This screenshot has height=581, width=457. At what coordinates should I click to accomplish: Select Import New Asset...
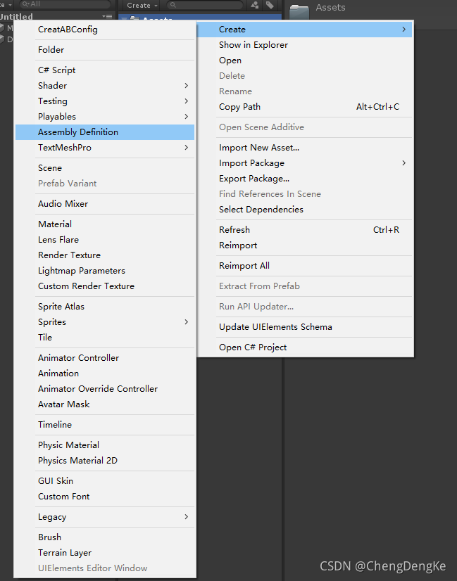point(305,148)
